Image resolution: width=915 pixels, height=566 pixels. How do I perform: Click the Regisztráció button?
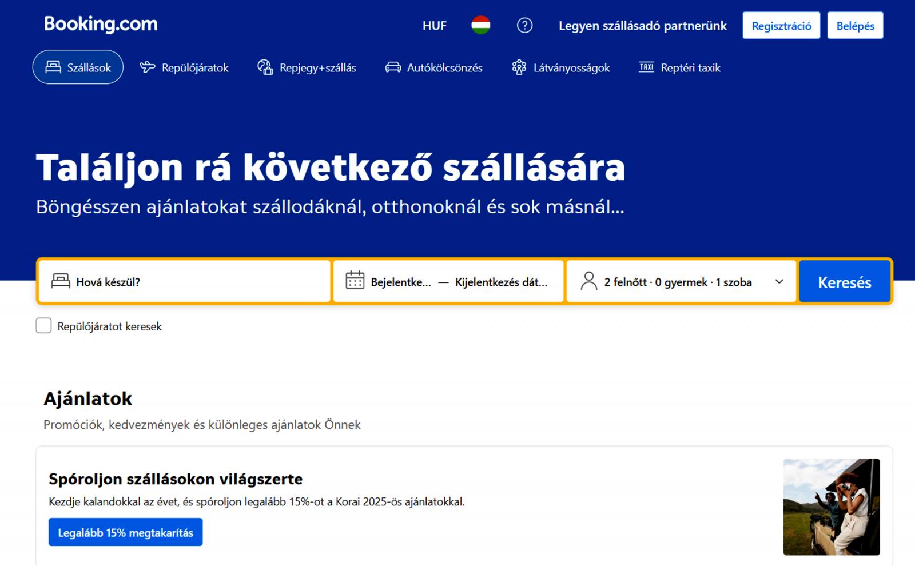pos(781,26)
